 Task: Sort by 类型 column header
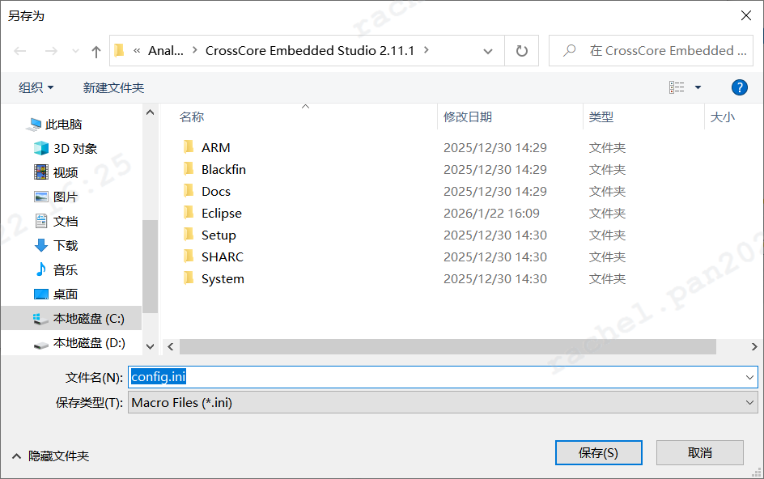point(601,117)
